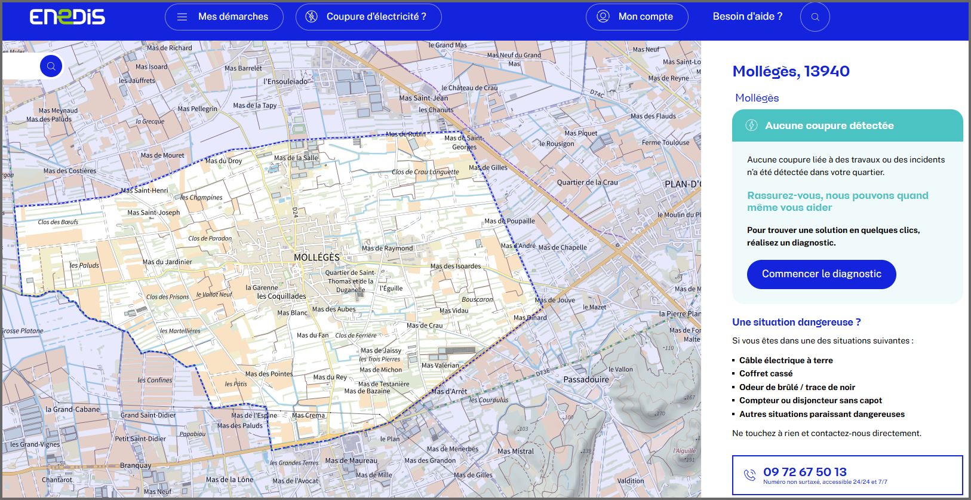Click the Une situation dangereuse ? heading
This screenshot has height=500, width=971.
[796, 322]
